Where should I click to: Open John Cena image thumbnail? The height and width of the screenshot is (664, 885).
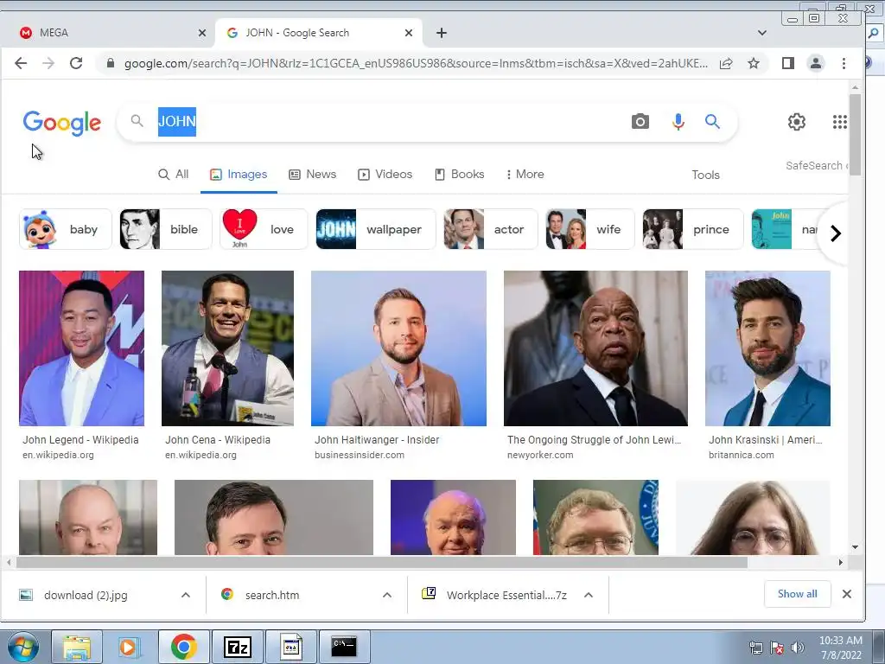[227, 348]
